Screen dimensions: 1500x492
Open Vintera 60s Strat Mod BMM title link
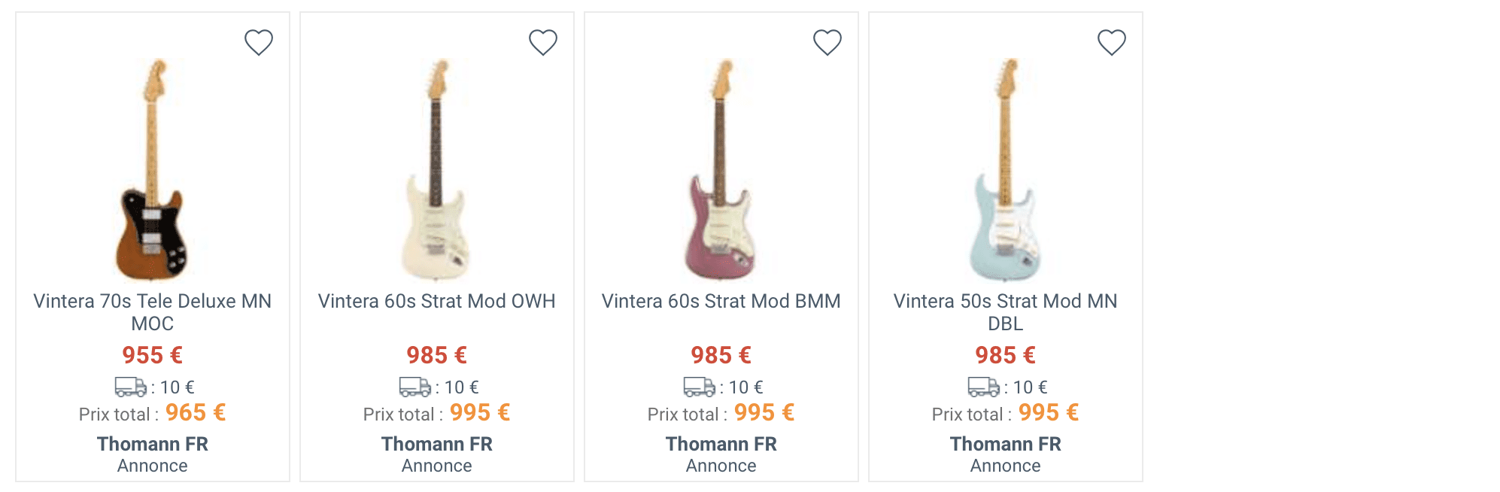tap(721, 301)
